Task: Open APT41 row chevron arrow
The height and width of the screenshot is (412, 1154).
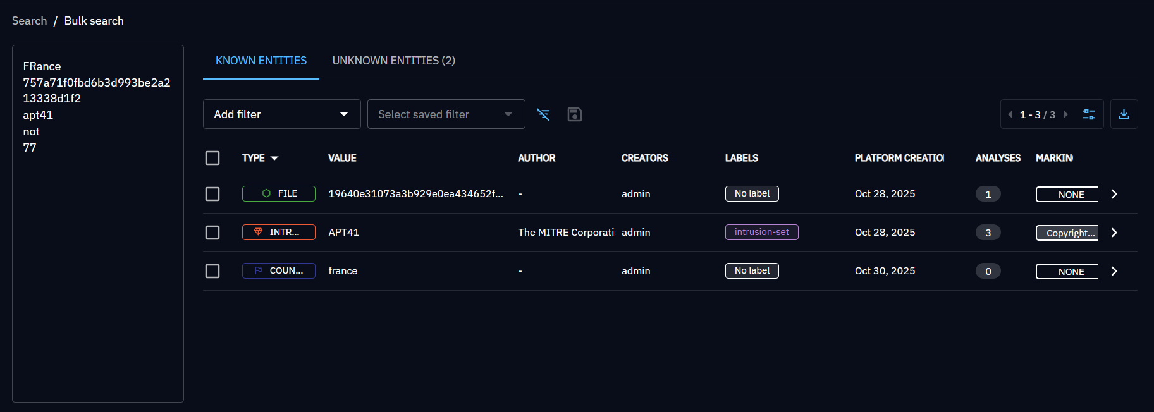Action: pyautogui.click(x=1114, y=233)
